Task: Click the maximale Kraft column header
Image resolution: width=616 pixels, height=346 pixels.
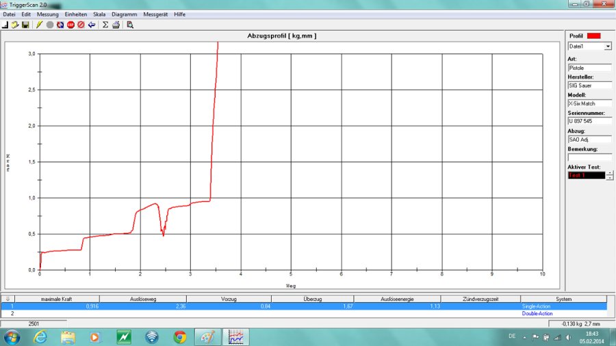Action: pyautogui.click(x=57, y=299)
